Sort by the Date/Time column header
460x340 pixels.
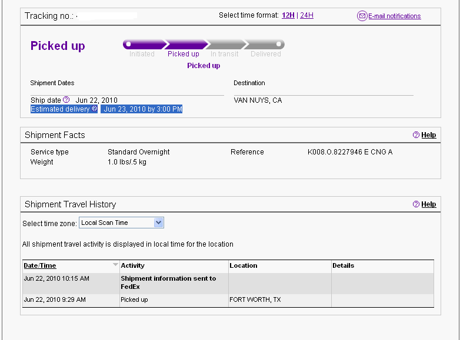[40, 265]
